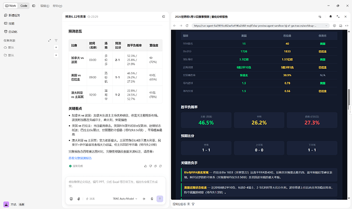Screen dimensions: 352x209
Task: Click the 控制台日志 label
Action: click(x=180, y=204)
